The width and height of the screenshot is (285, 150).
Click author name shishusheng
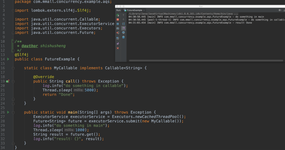(x=53, y=46)
